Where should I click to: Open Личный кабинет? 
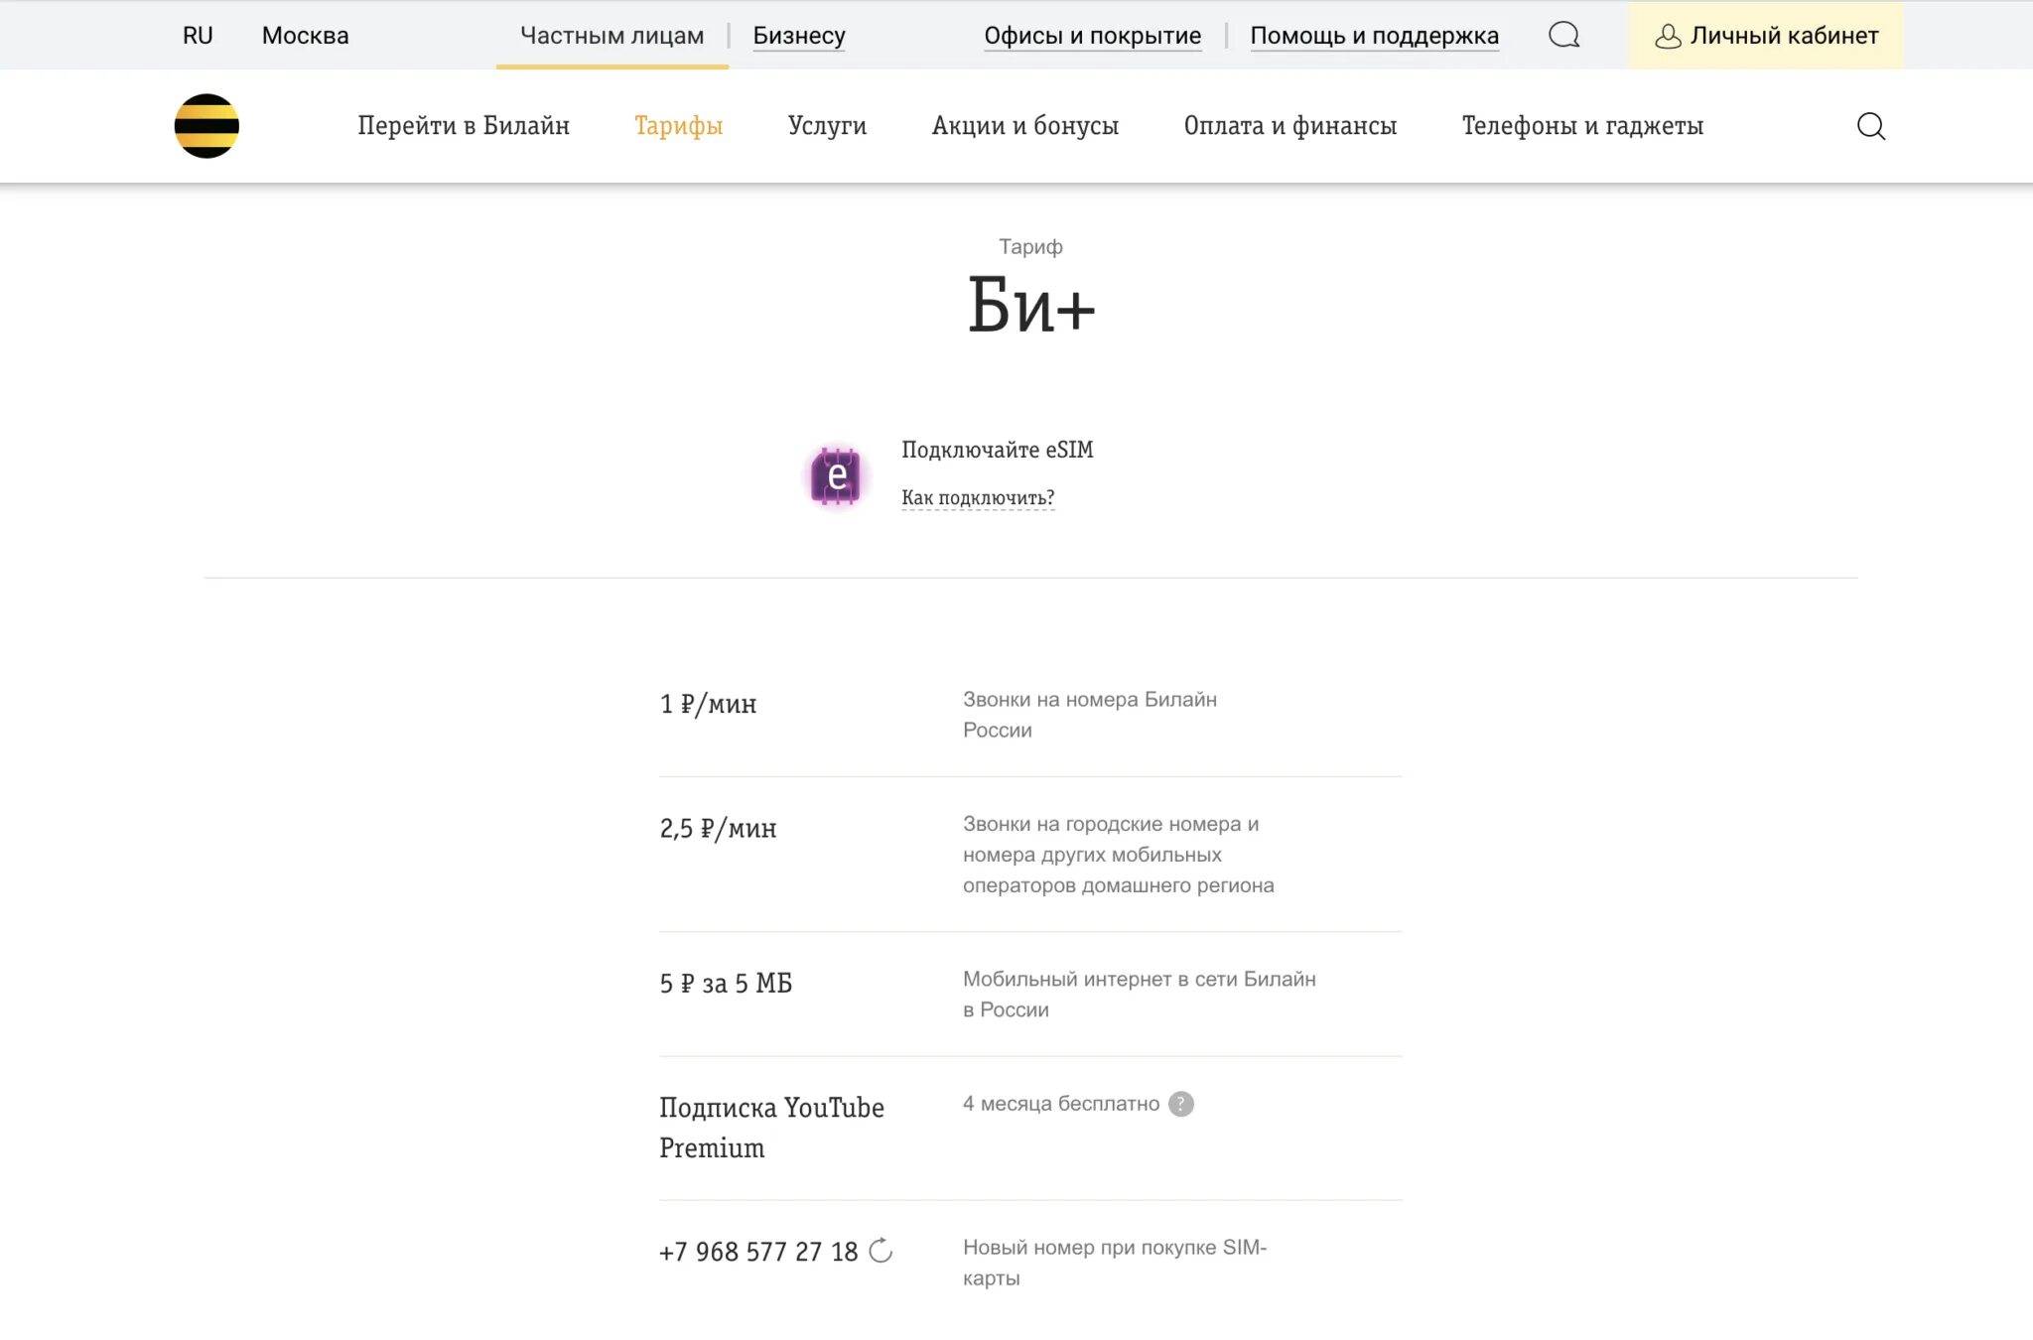coord(1765,36)
